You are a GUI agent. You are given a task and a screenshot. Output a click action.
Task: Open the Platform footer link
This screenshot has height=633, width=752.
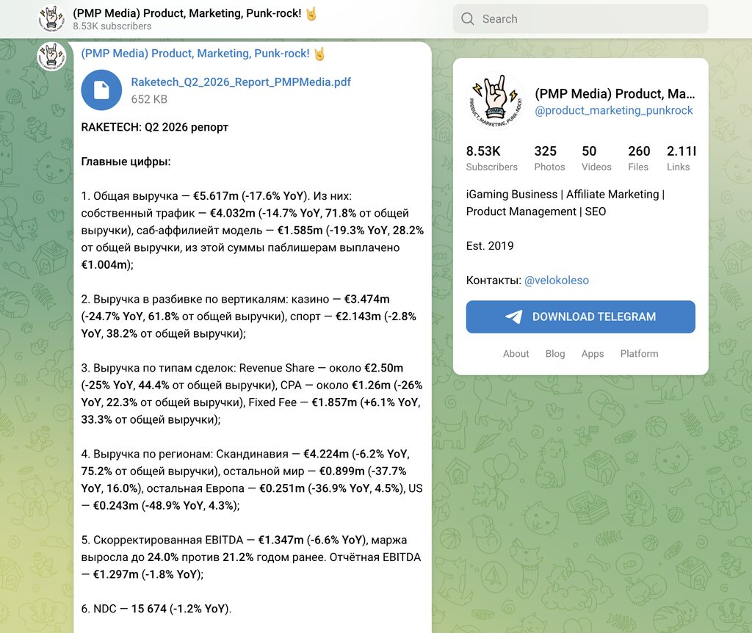(639, 353)
